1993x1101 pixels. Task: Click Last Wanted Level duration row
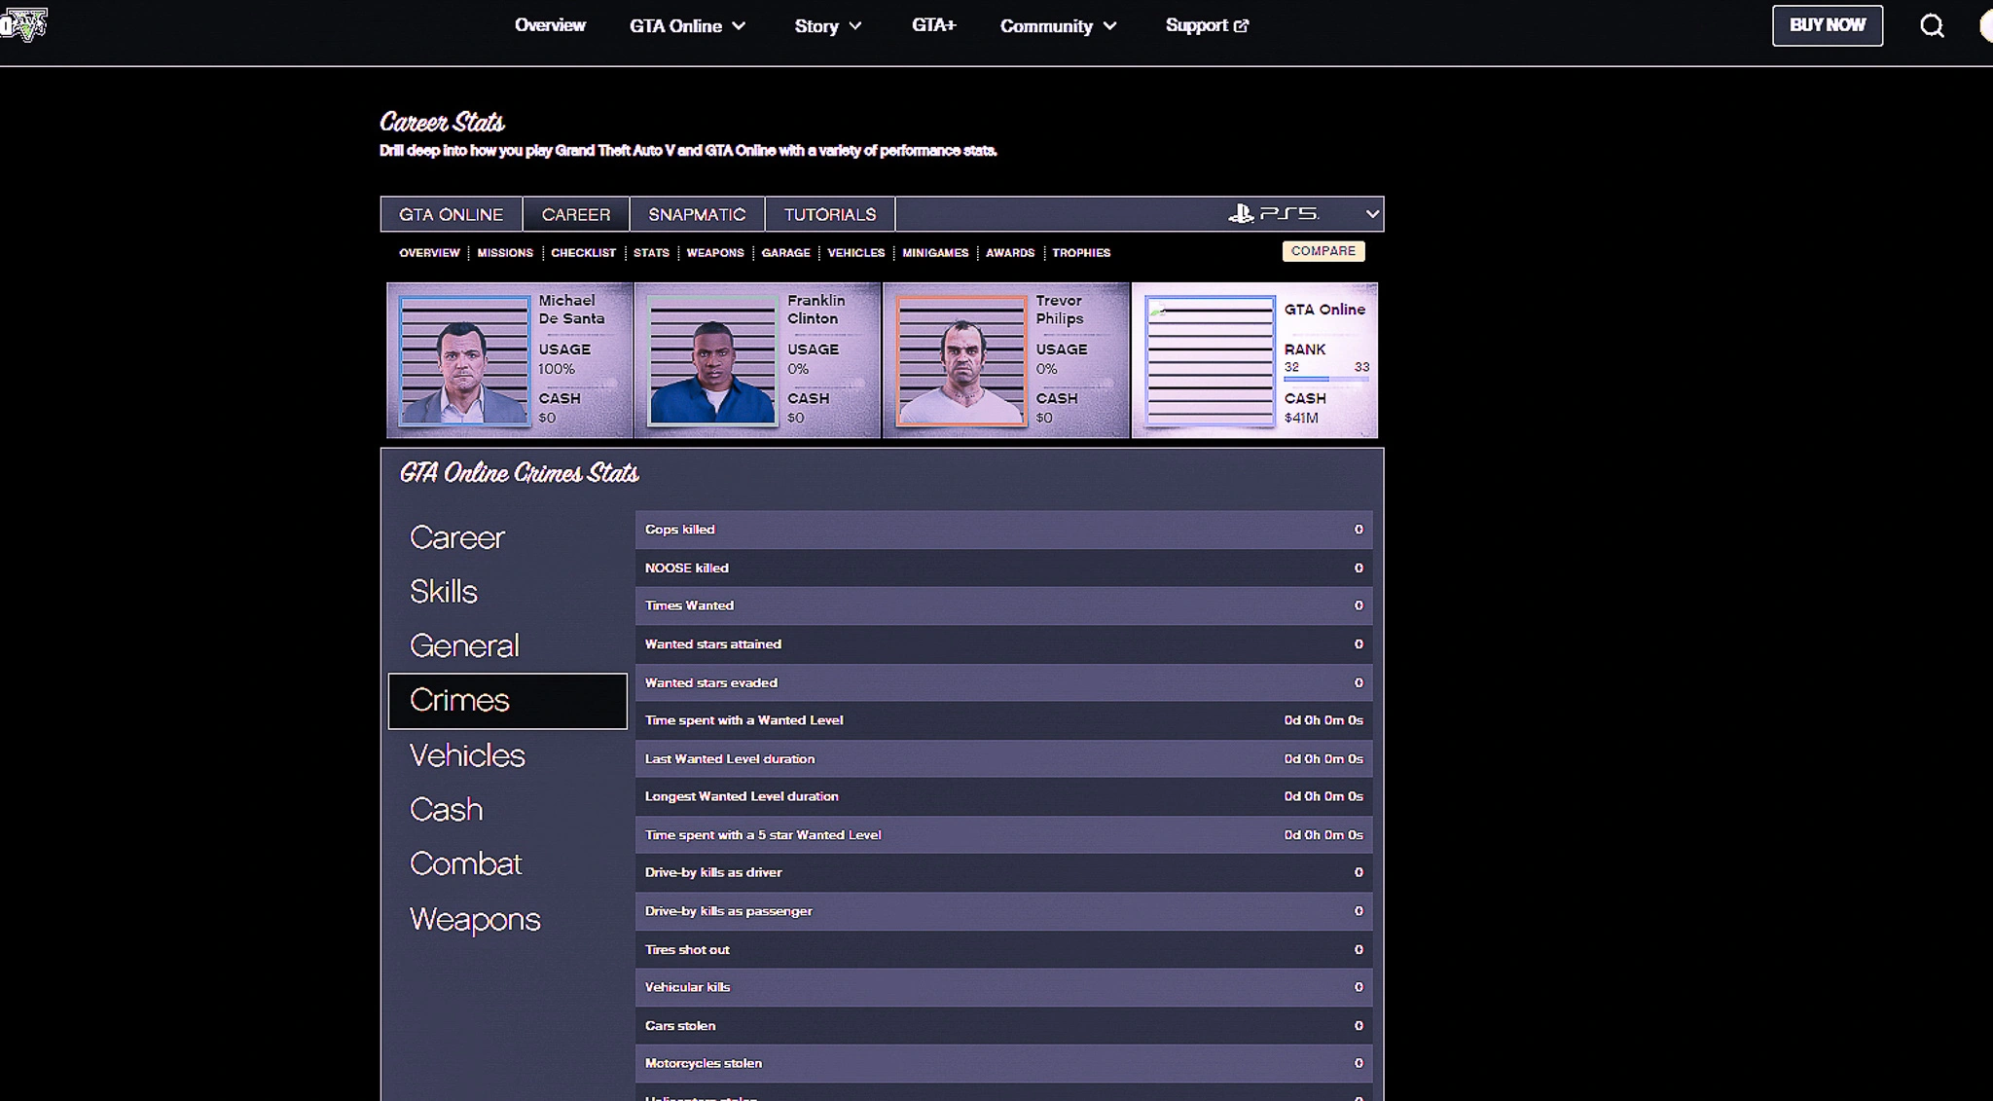(x=1003, y=758)
